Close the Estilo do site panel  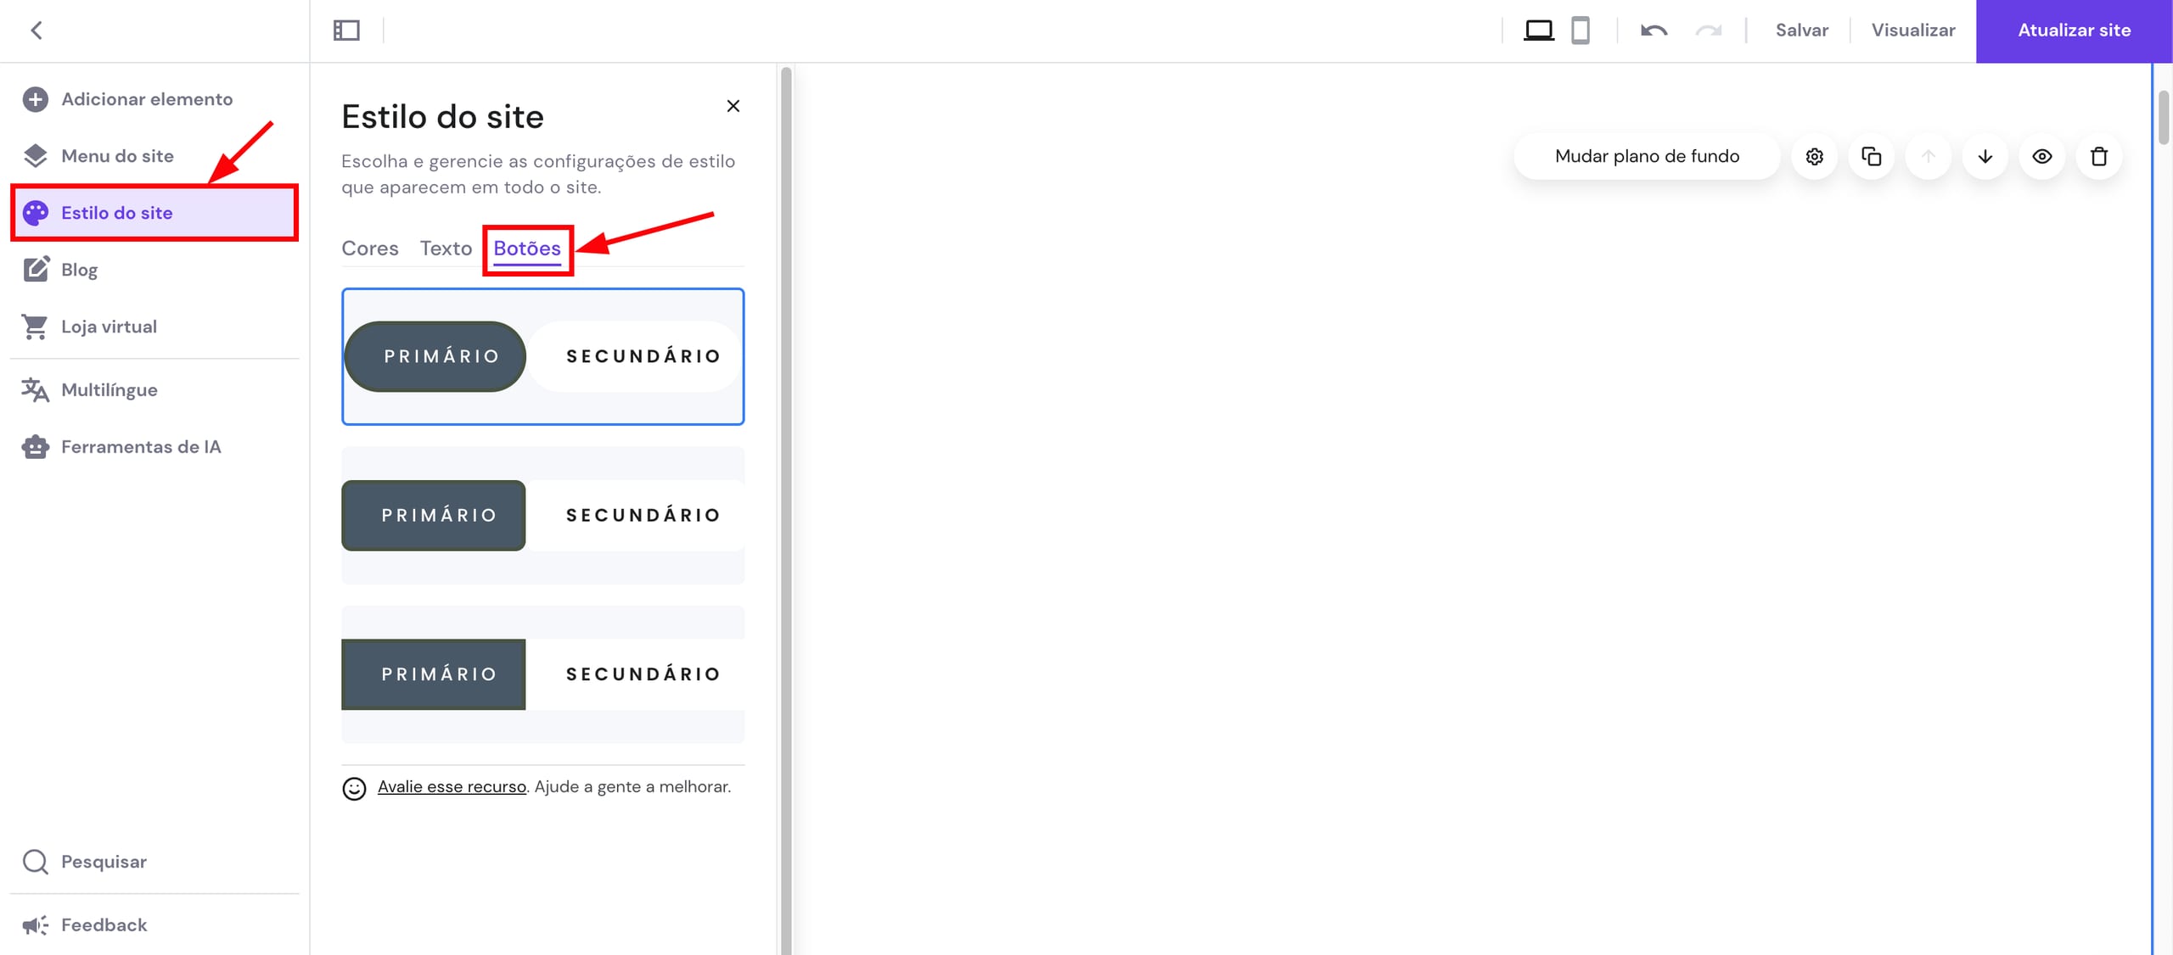[733, 106]
